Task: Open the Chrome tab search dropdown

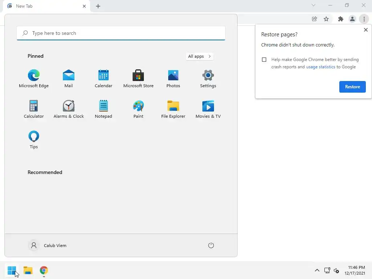Action: tap(314, 5)
